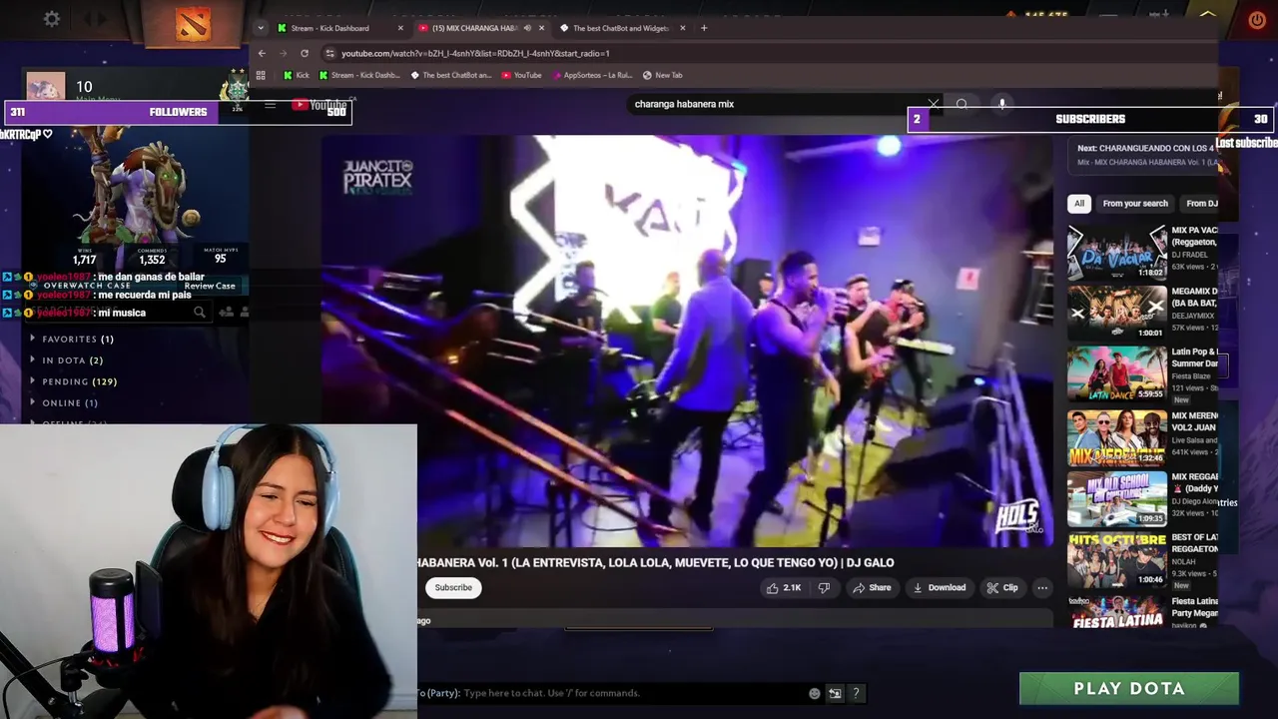Open the Dota 2 settings gear
Image resolution: width=1278 pixels, height=719 pixels.
click(52, 19)
